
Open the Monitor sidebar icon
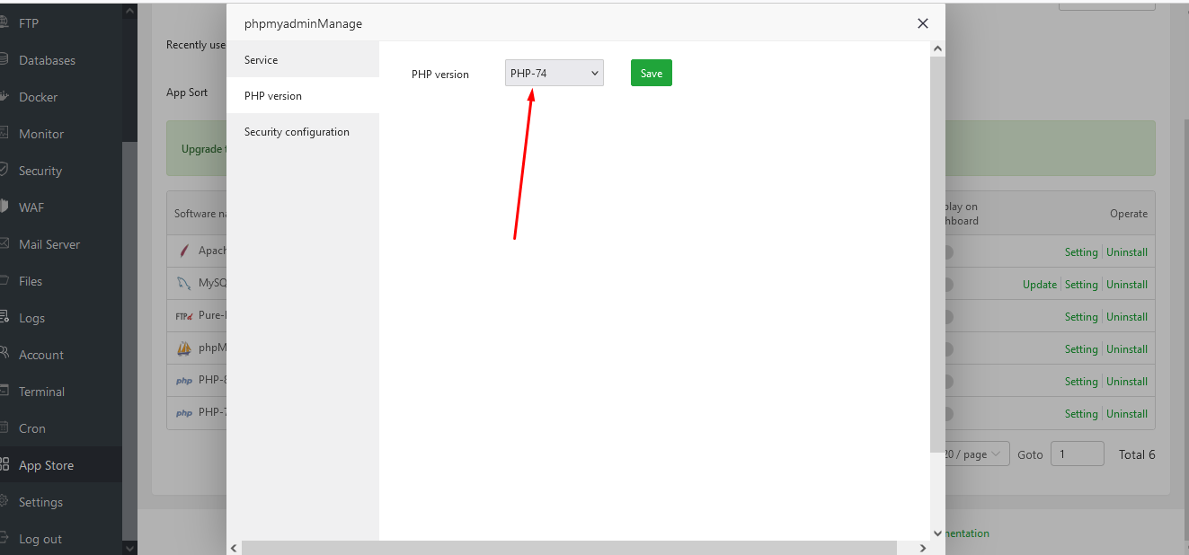click(4, 134)
